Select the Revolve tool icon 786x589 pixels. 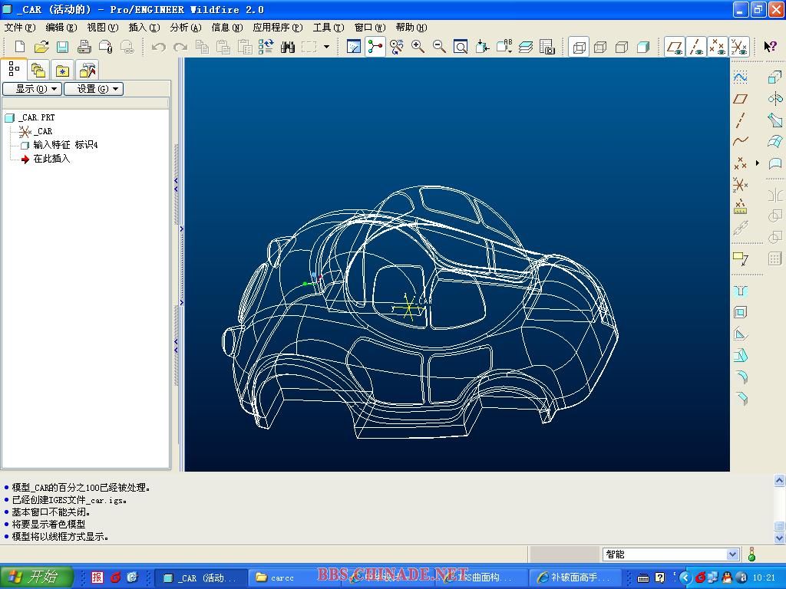tap(774, 99)
